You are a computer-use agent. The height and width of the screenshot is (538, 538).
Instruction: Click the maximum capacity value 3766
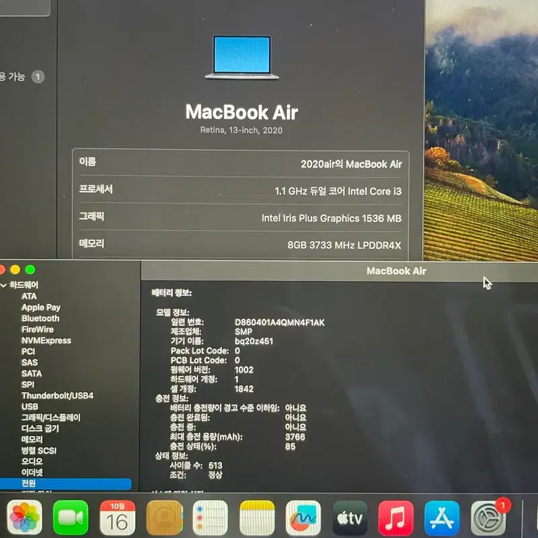tap(295, 436)
